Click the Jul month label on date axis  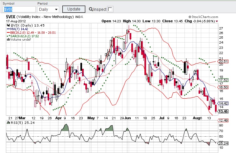(161, 118)
